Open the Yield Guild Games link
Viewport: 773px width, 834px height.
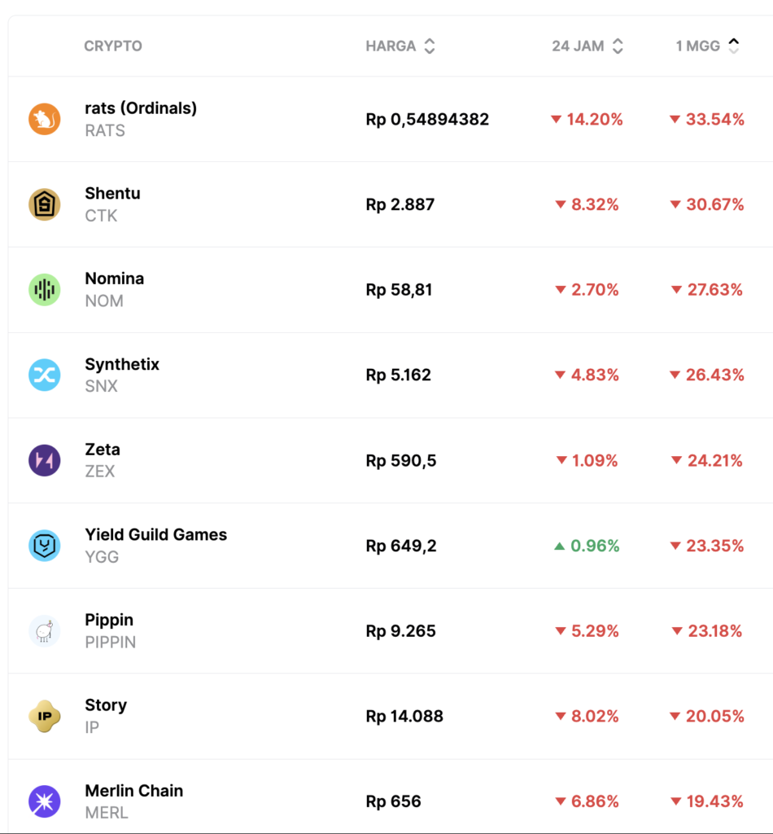155,535
